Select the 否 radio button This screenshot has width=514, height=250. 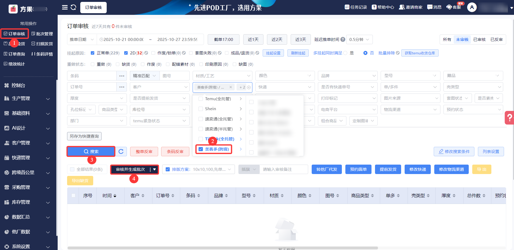pyautogui.click(x=365, y=53)
